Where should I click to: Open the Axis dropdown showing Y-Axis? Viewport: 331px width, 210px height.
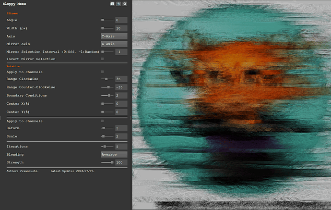pos(114,36)
